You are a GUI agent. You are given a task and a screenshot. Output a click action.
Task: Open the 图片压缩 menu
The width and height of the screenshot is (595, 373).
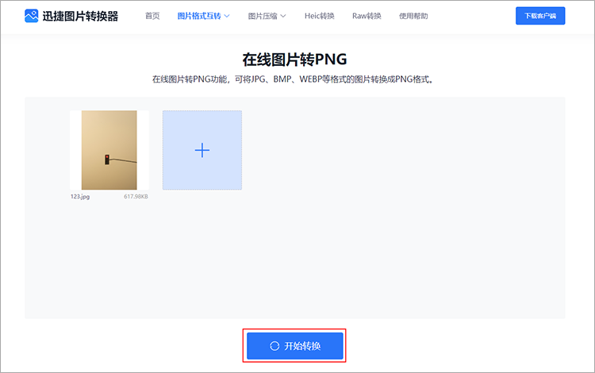(263, 16)
